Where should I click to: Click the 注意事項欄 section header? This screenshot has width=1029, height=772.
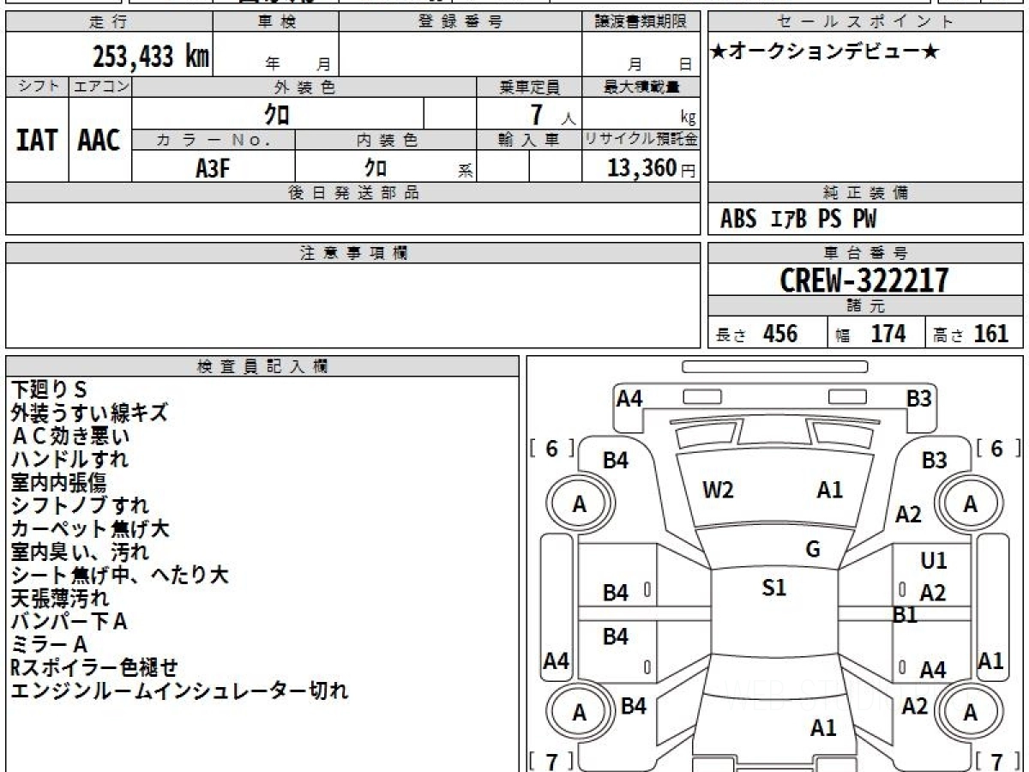(x=353, y=253)
